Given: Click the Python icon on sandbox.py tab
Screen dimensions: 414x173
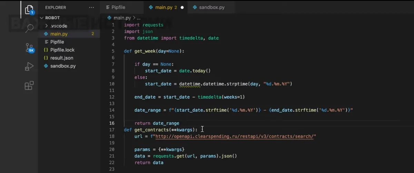Looking at the screenshot, I should coord(195,7).
